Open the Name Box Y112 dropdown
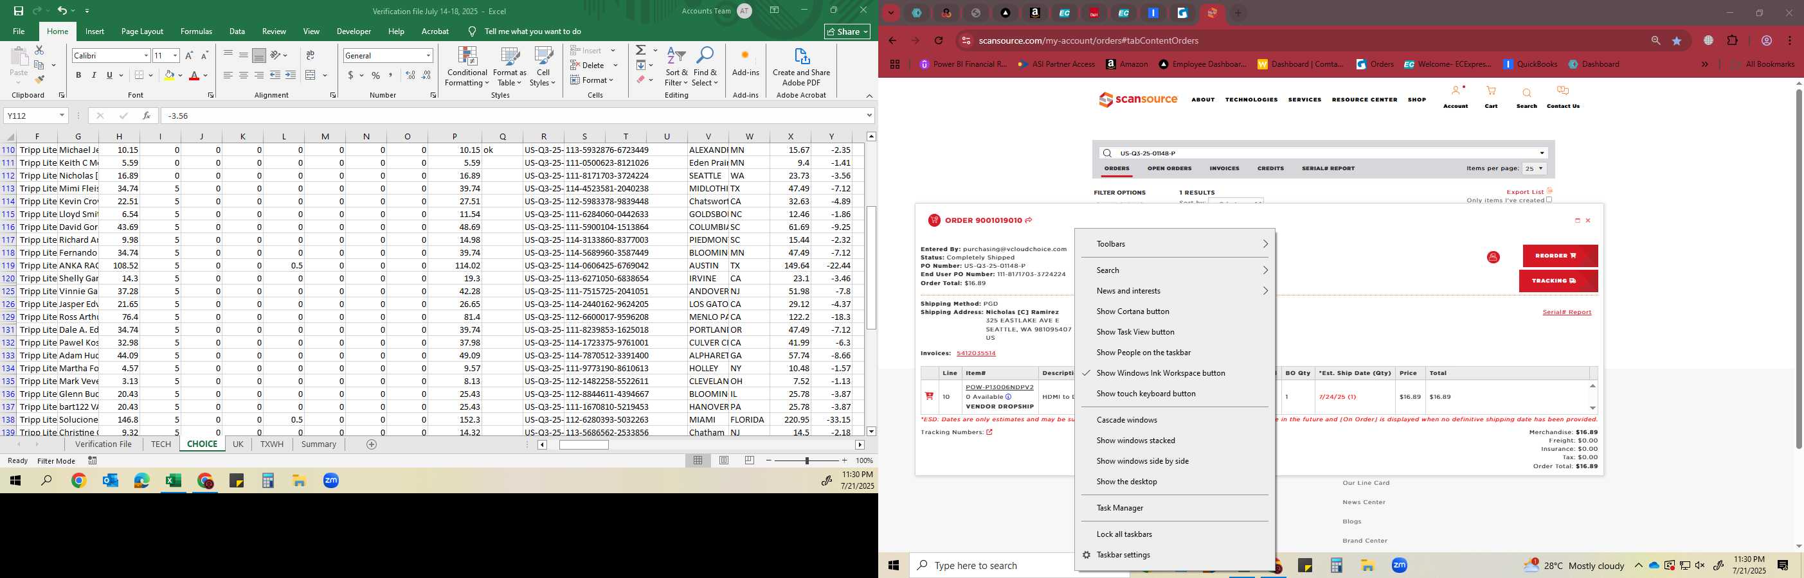 point(62,116)
